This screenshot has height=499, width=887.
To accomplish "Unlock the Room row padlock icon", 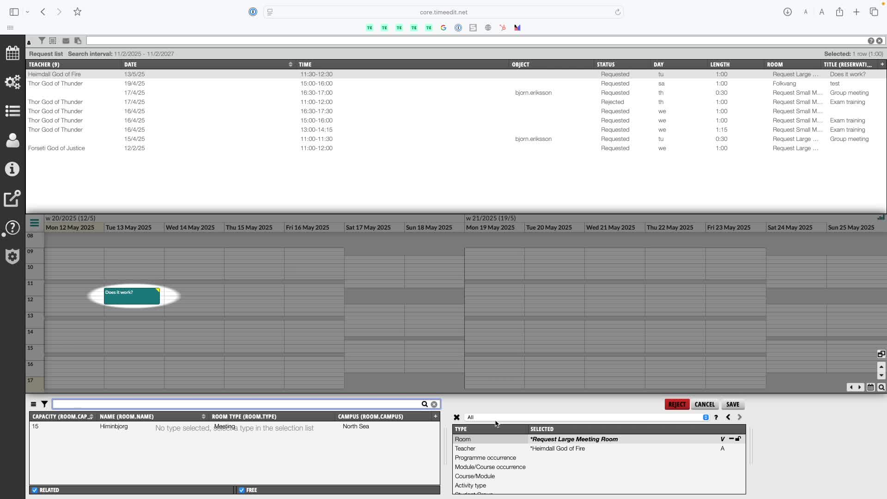I will [x=738, y=439].
